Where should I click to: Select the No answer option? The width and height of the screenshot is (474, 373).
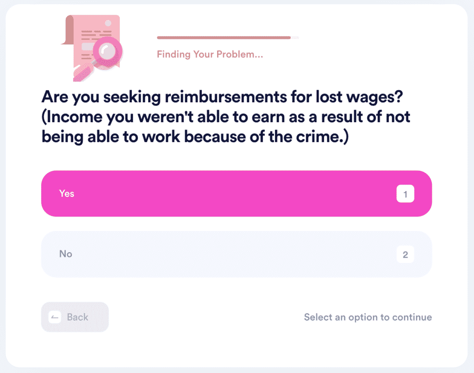pos(237,254)
